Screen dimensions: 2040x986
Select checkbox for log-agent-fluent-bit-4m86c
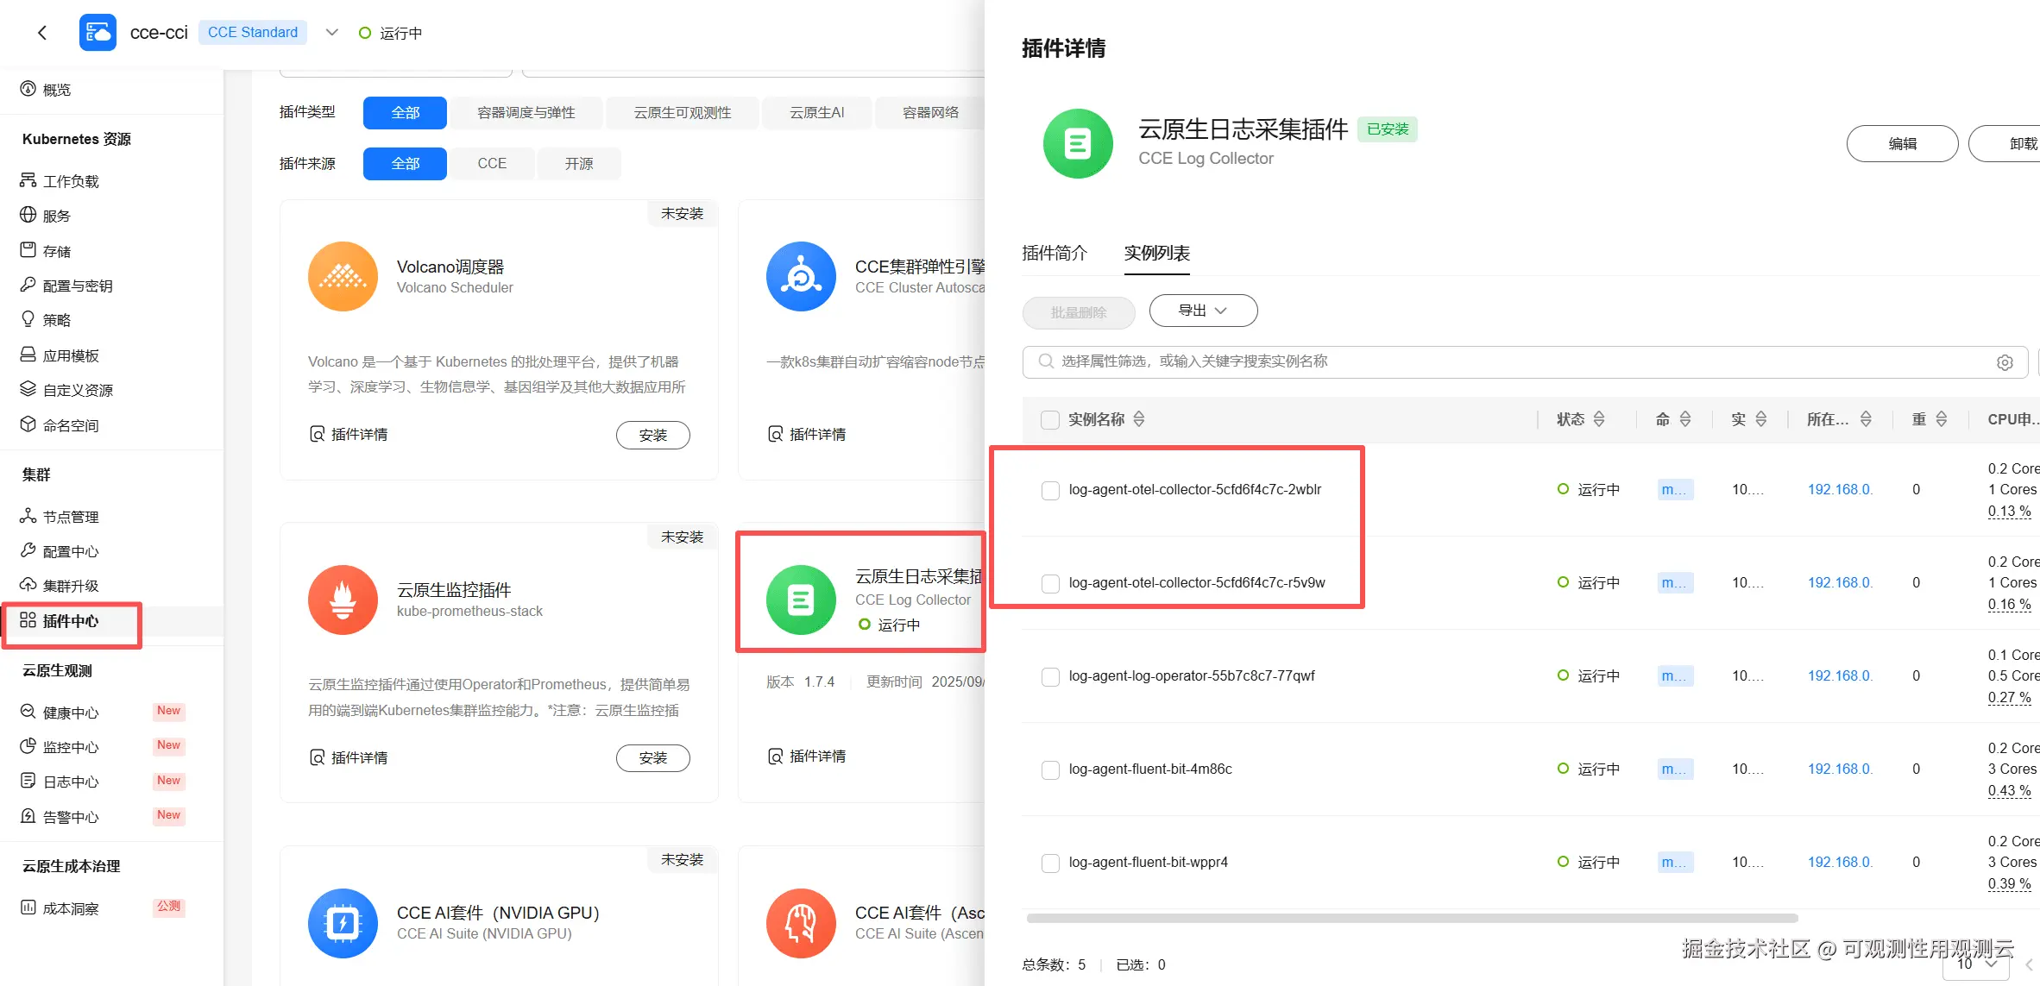[x=1050, y=769]
